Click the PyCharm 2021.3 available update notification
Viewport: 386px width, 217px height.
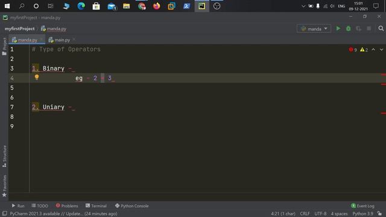pos(63,213)
